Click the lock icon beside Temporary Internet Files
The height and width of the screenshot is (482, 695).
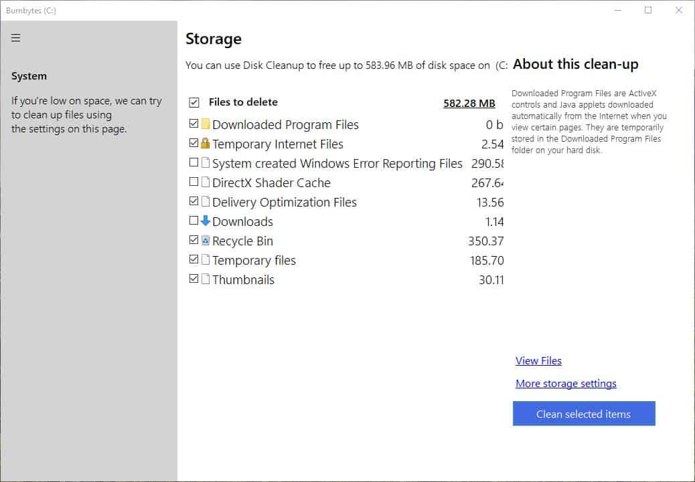tap(205, 144)
